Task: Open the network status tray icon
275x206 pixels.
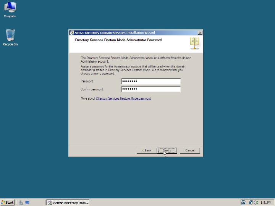Action: [251, 203]
